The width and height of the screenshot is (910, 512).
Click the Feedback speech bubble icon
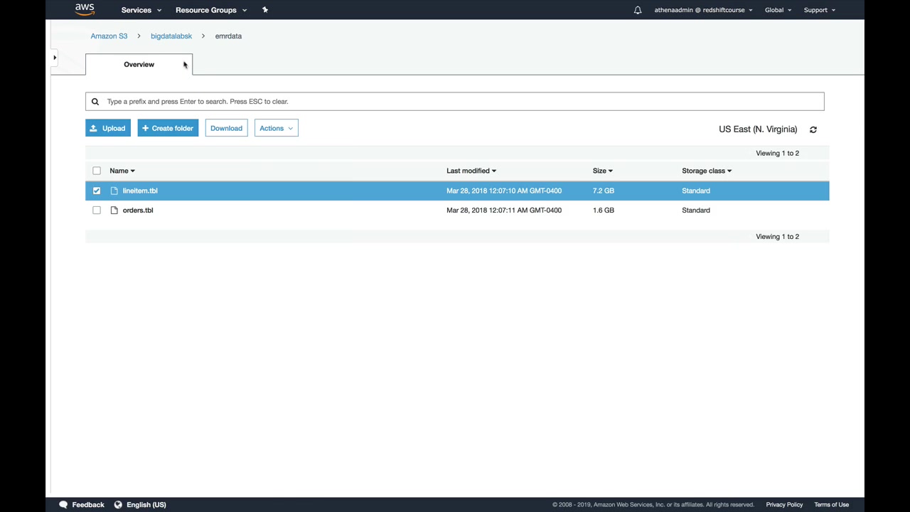tap(63, 505)
